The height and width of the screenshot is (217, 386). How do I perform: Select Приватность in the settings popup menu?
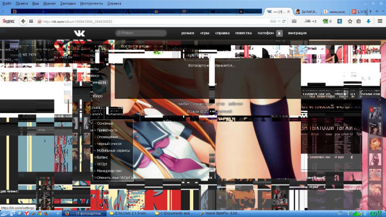(x=107, y=130)
